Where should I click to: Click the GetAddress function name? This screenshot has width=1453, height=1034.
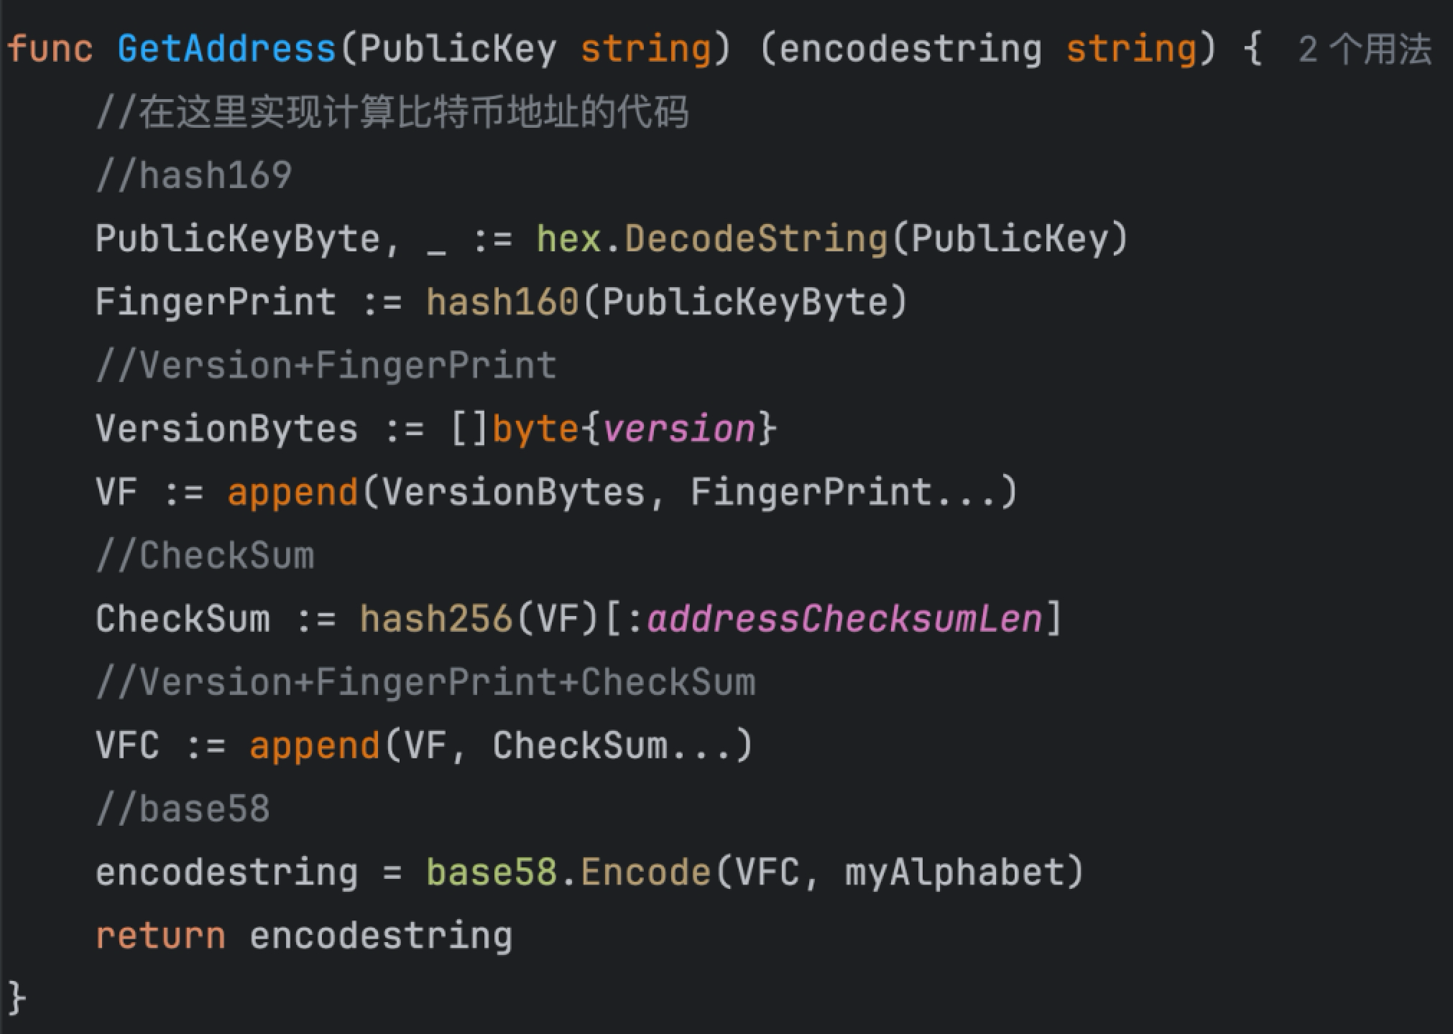point(226,50)
